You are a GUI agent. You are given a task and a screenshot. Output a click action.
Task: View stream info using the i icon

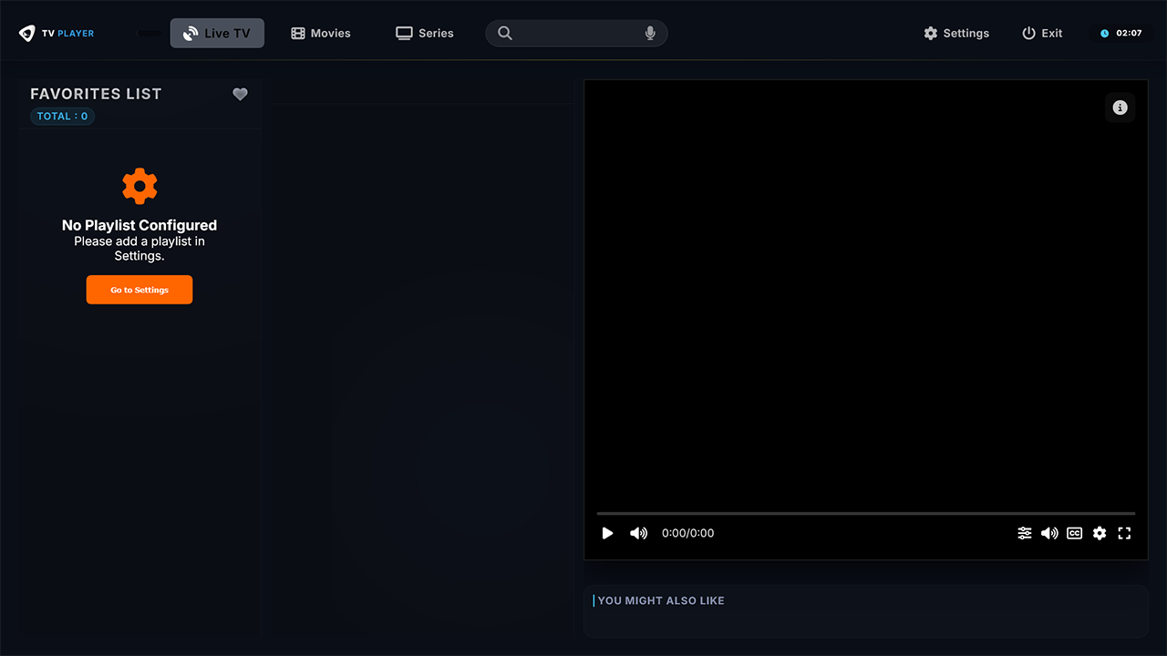[1120, 107]
